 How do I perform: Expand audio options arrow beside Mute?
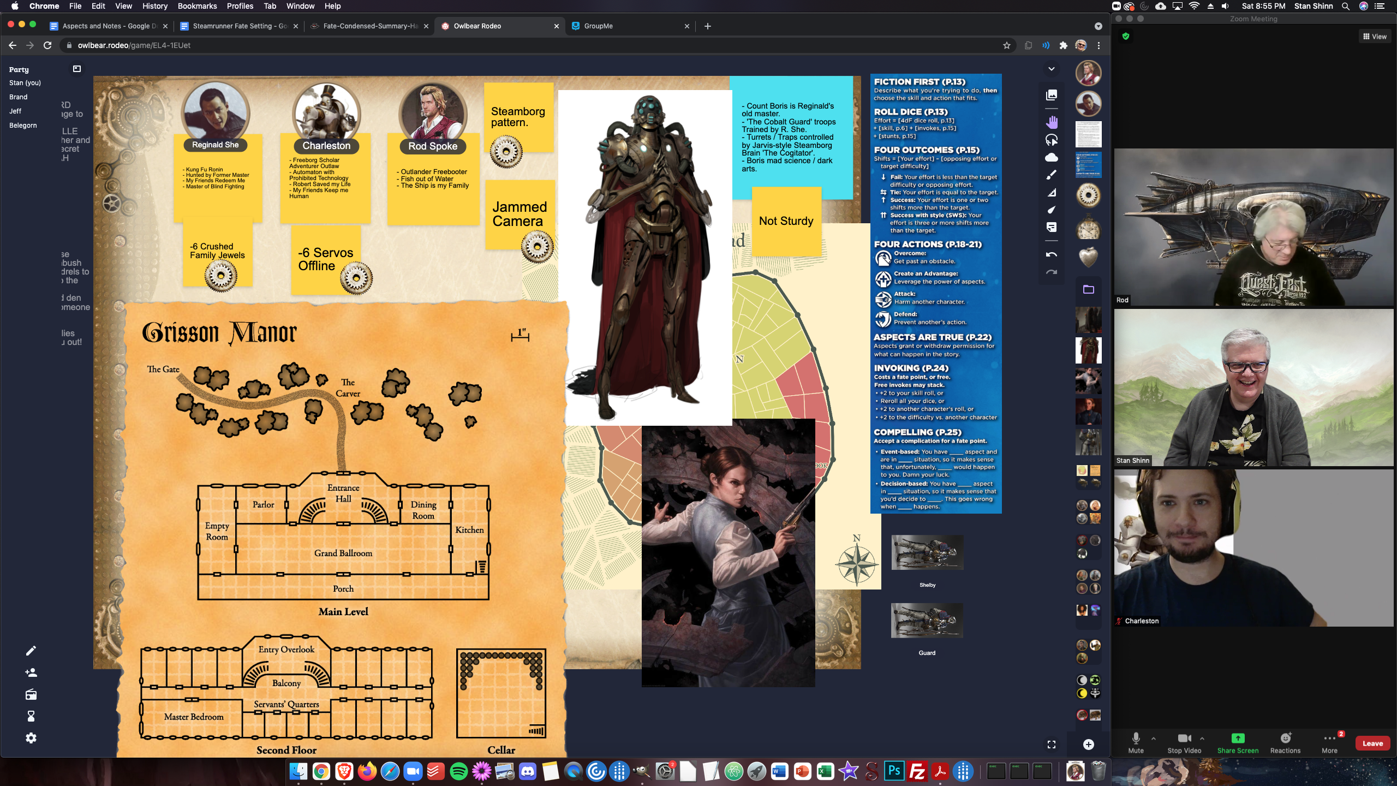pos(1153,738)
